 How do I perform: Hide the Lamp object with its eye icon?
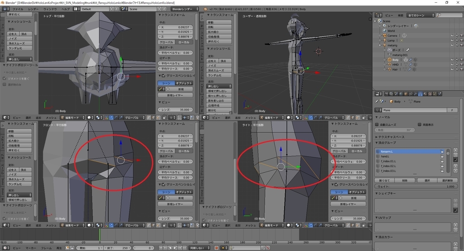(452, 40)
